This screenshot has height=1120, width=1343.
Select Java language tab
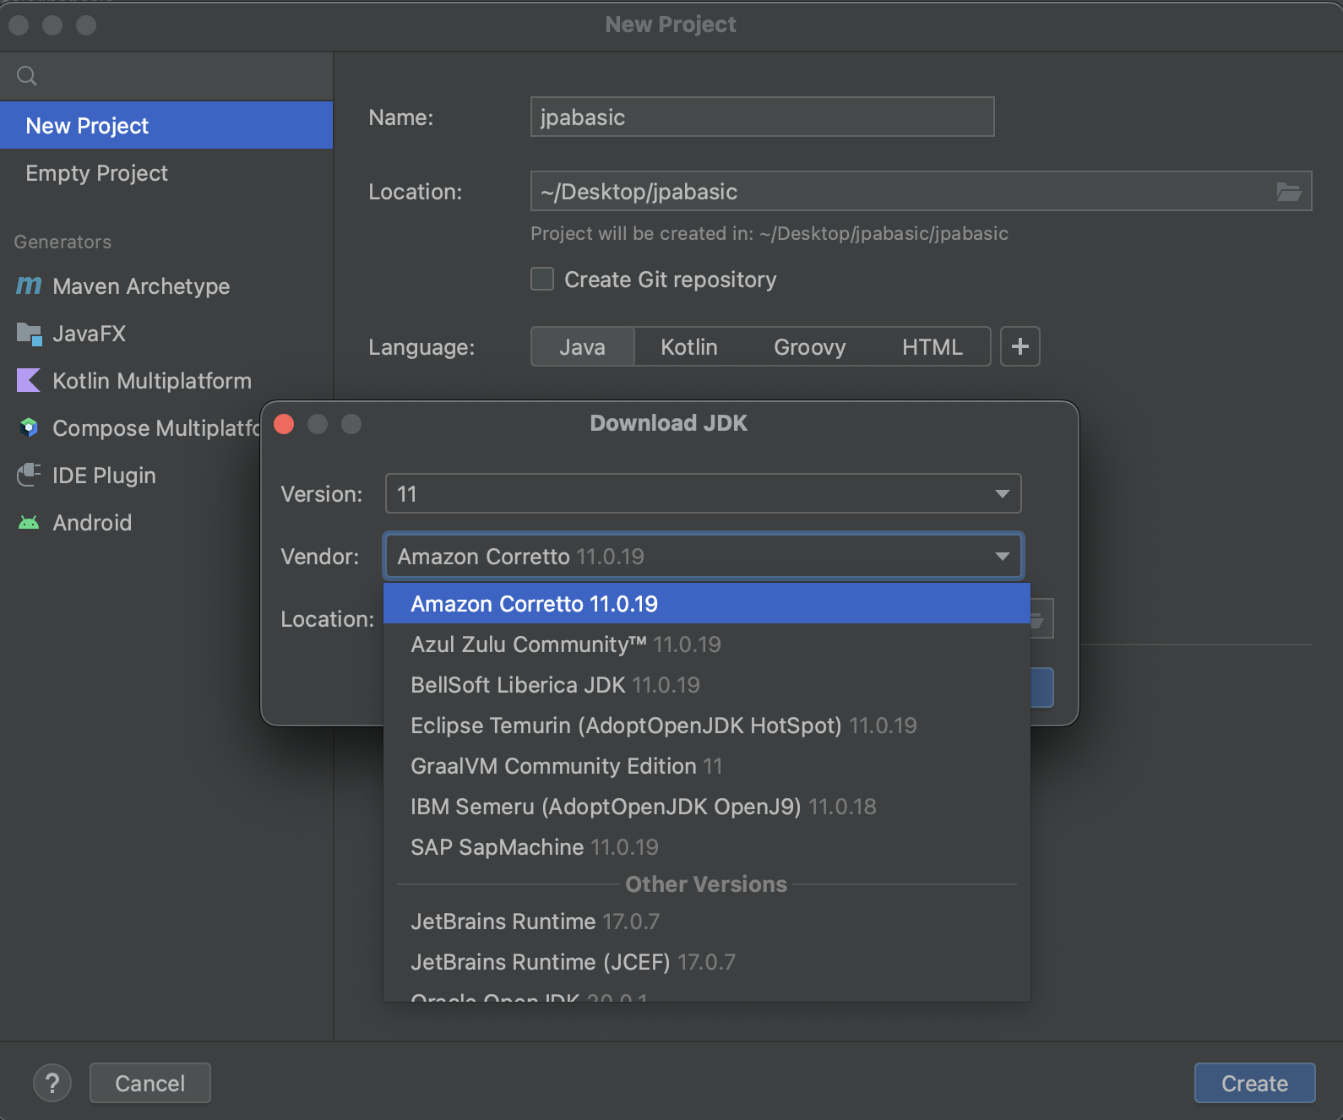[582, 347]
